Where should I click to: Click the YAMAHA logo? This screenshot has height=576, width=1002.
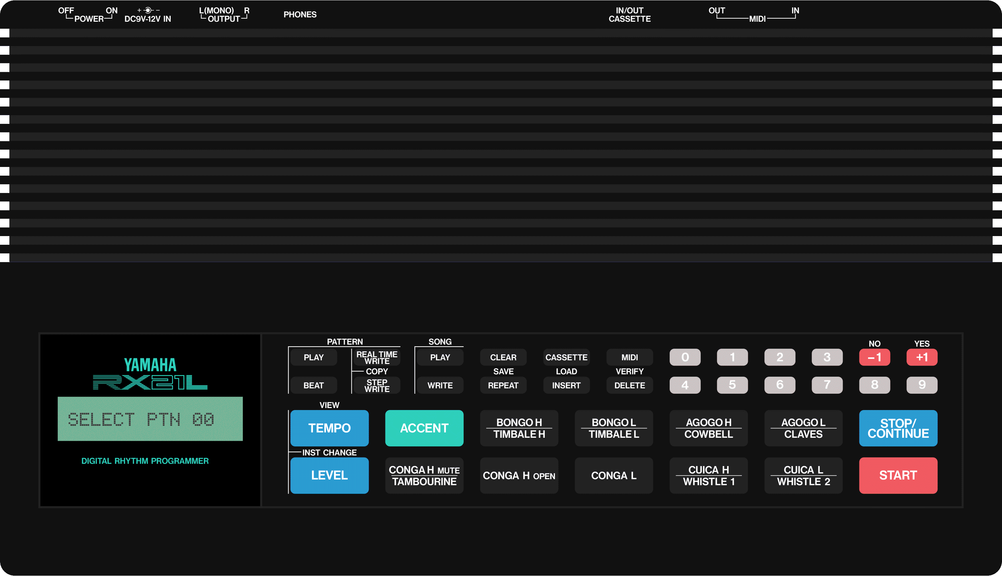[x=150, y=364]
